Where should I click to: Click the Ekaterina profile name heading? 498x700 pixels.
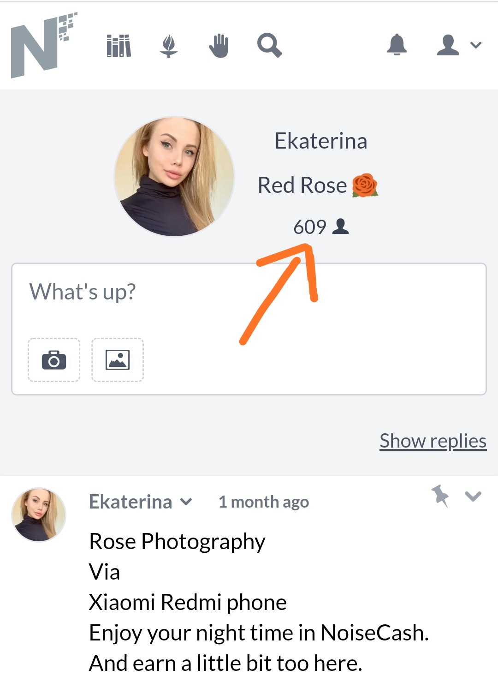tap(321, 141)
